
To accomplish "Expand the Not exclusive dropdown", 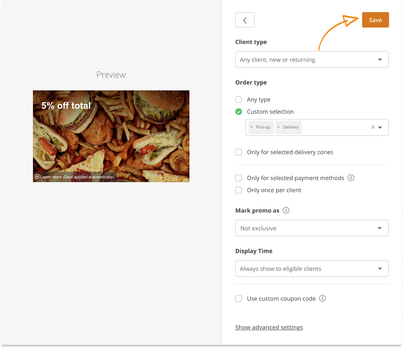I will [312, 228].
